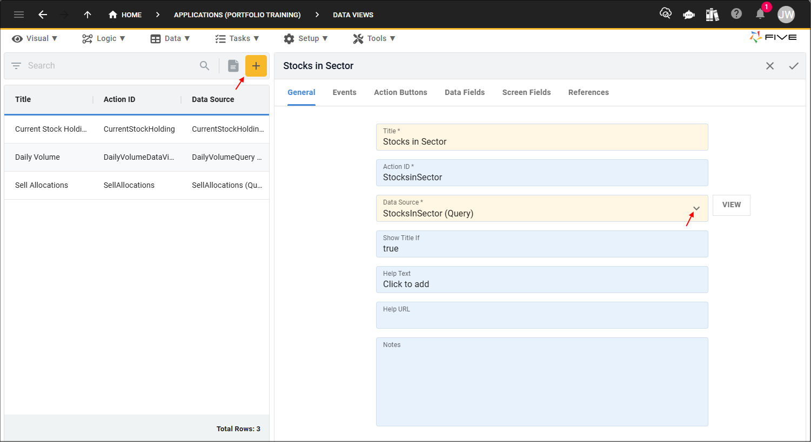
Task: Click the Title field
Action: click(542, 137)
